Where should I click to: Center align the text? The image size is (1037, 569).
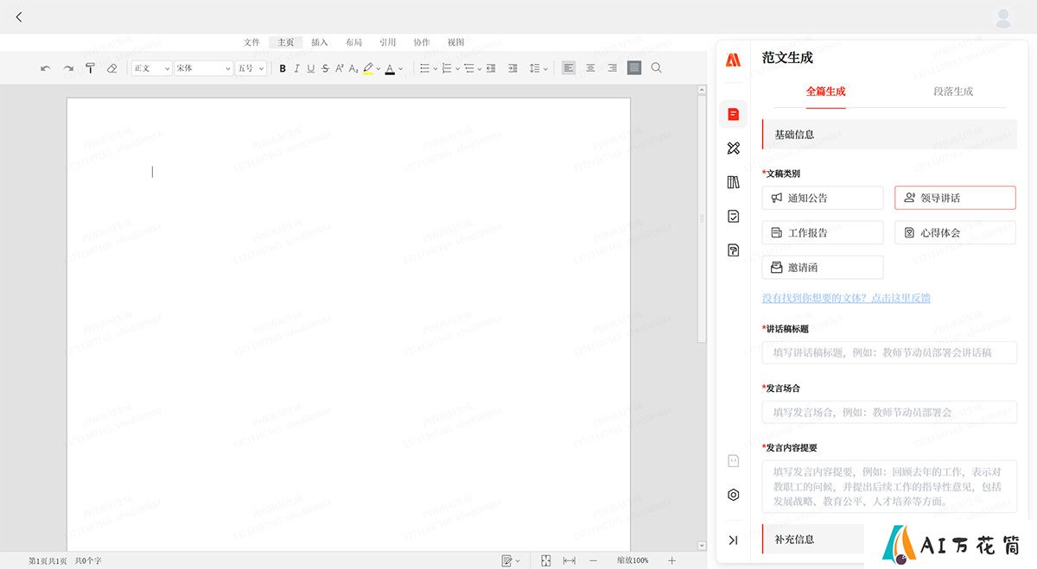(x=590, y=68)
